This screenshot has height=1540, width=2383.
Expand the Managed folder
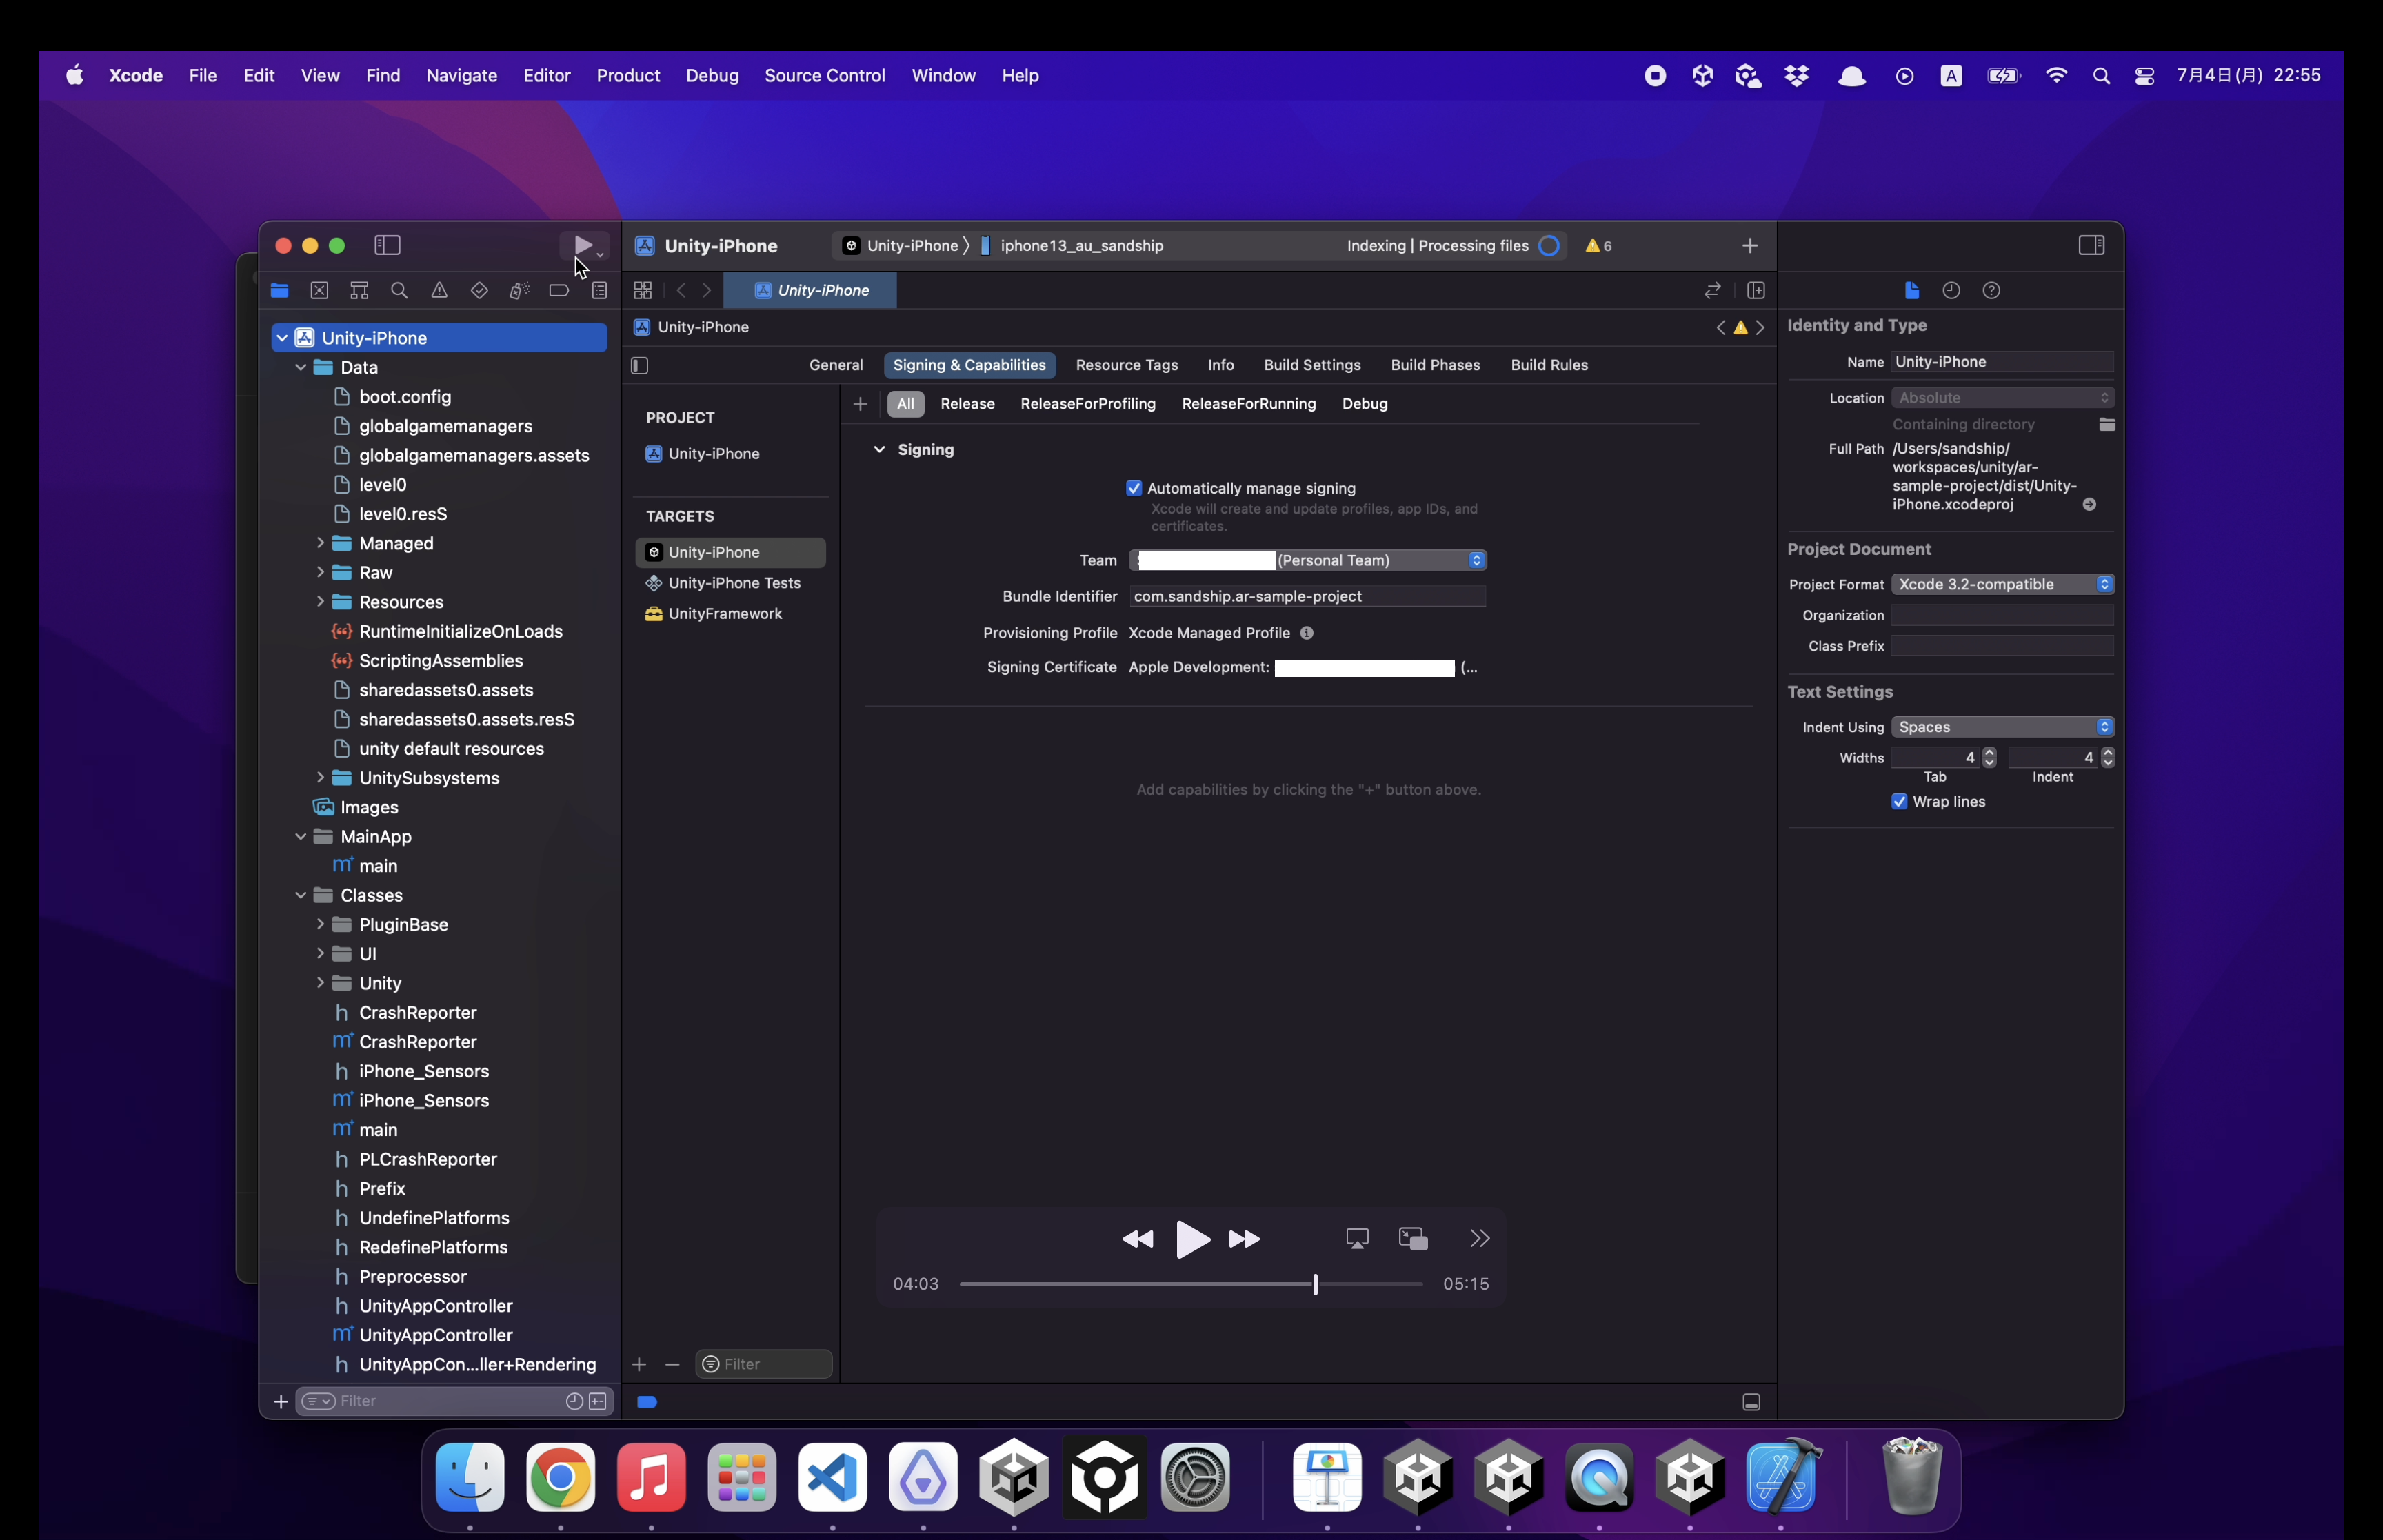320,543
